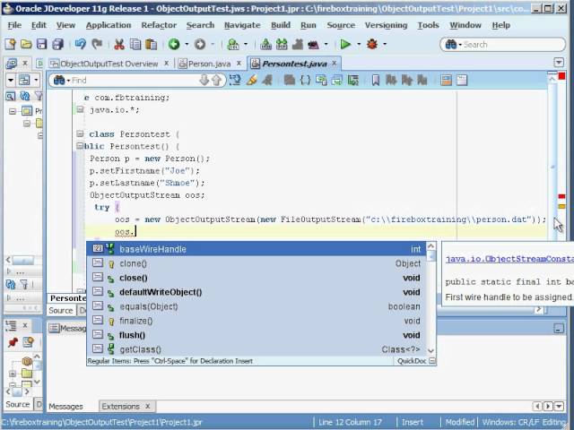Screen dimensions: 574x430
Task: Switch to ObjectOutputTest Overview tab
Action: pyautogui.click(x=109, y=64)
